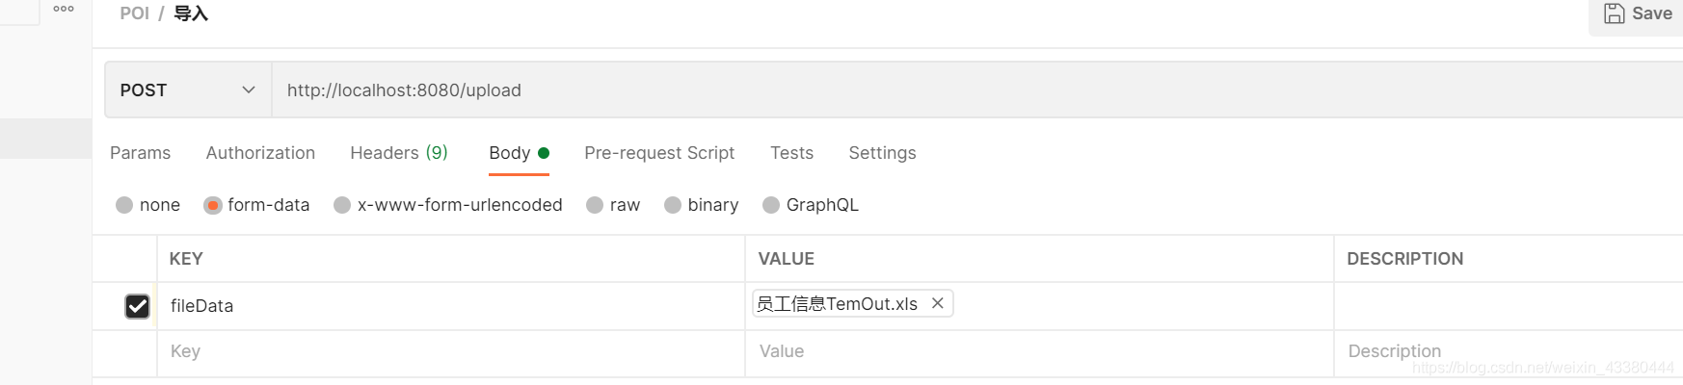Choose x-www-form-urlencoded body type
Screen dimensions: 1683x385
[x=342, y=205]
